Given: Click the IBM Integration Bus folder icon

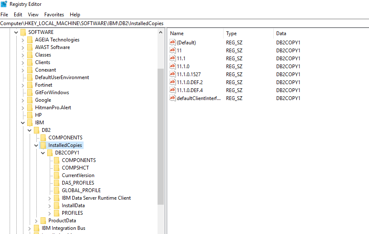Looking at the screenshot, I should click(x=36, y=228).
